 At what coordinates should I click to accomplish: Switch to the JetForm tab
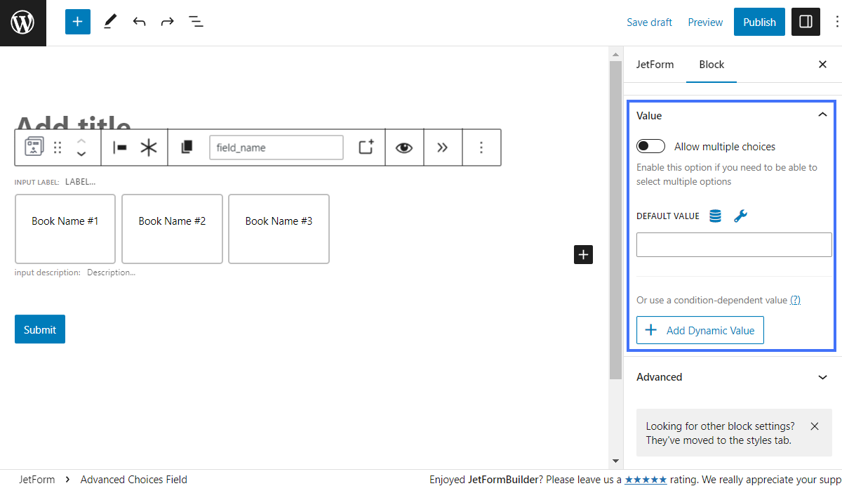pos(655,64)
